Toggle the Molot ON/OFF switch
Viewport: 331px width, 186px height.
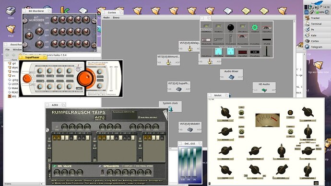pos(241,112)
